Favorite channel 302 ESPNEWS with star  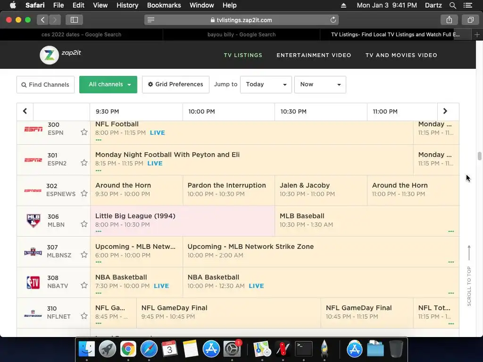pos(84,193)
